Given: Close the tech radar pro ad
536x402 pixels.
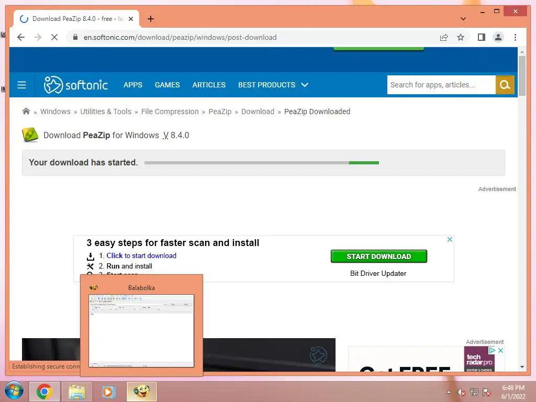Looking at the screenshot, I should point(500,350).
